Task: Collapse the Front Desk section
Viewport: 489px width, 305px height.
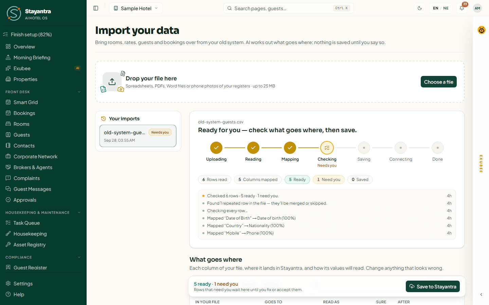Action: point(43,92)
